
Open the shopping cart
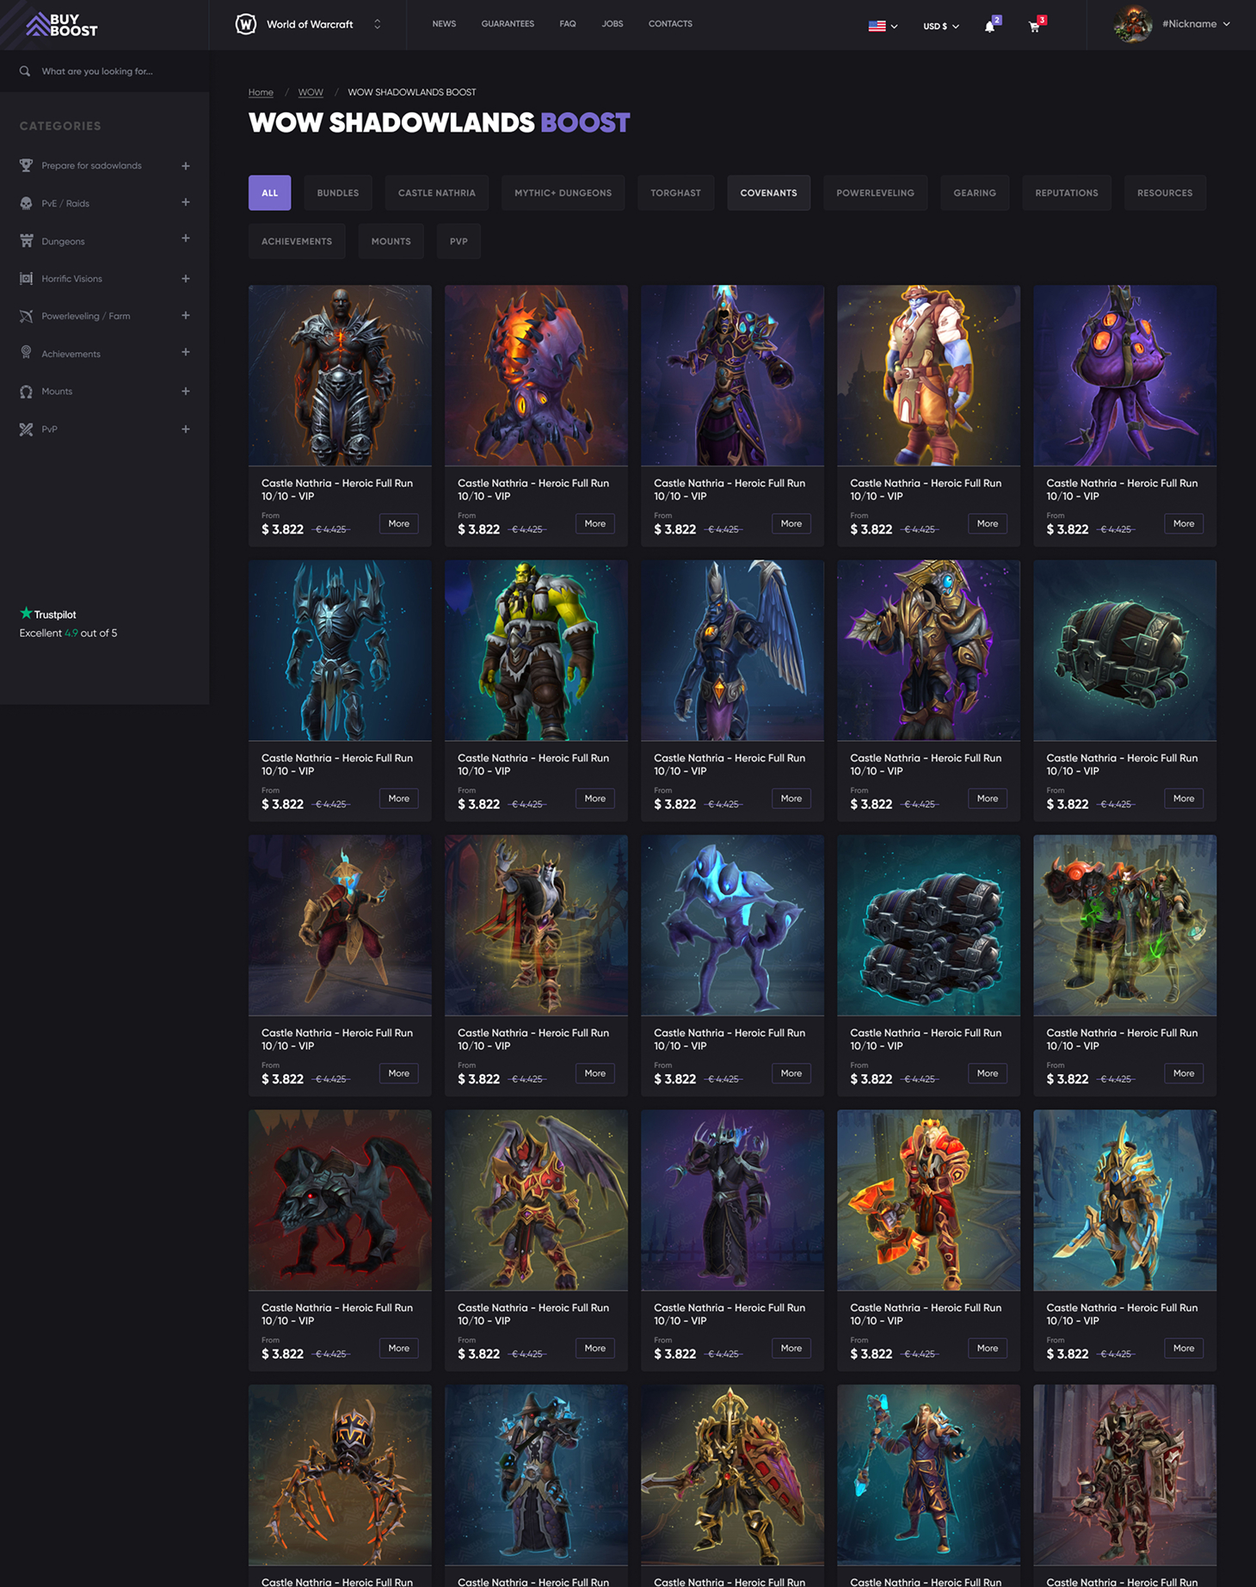1035,26
